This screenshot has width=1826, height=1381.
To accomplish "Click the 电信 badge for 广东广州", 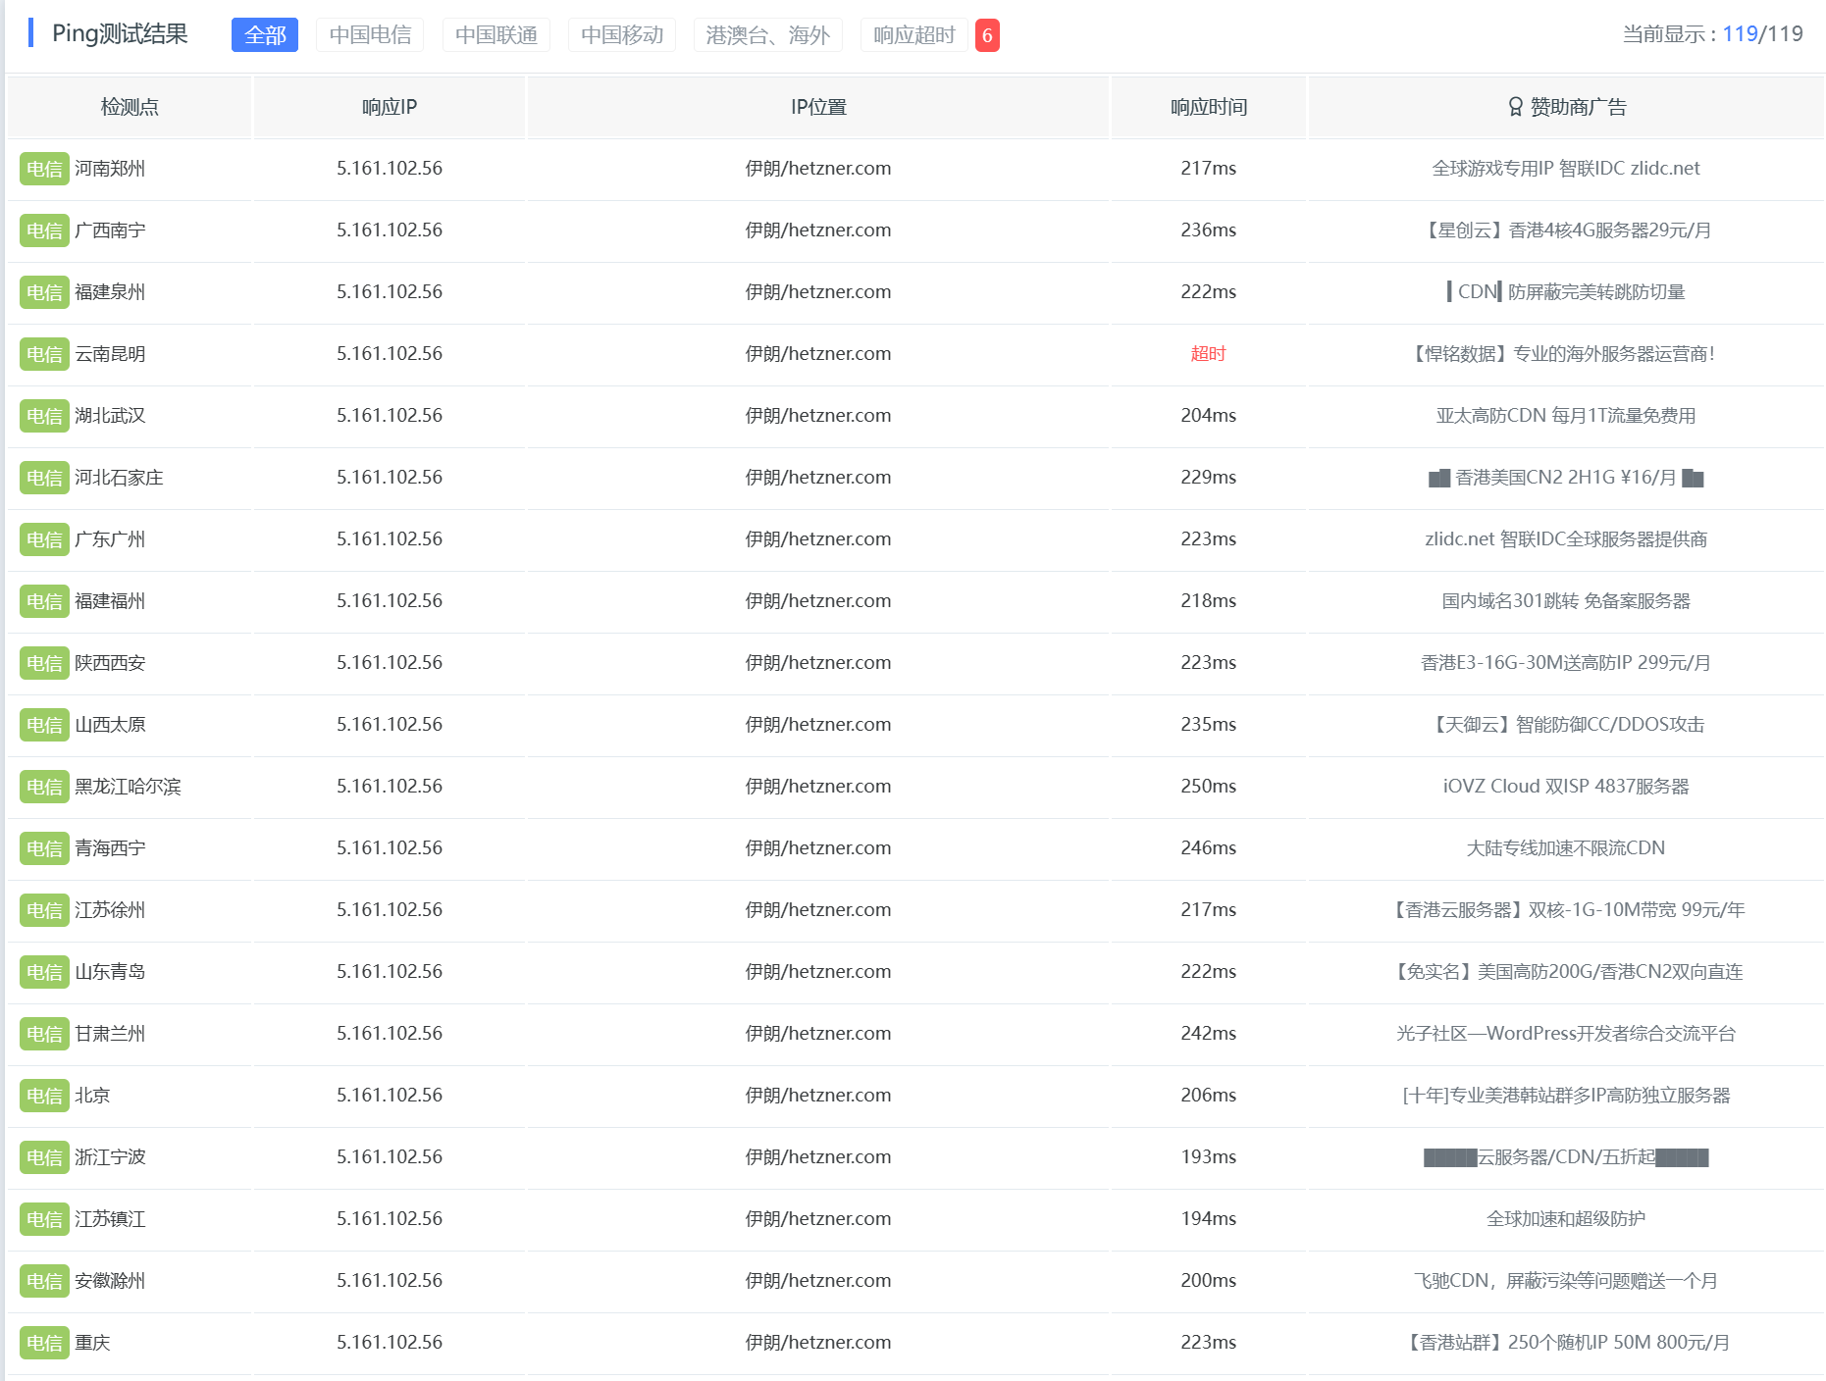I will (x=44, y=539).
